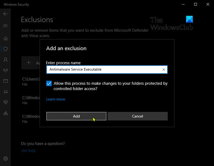The image size is (214, 166).
Task: Select the C:\Users excluded file entry
Action: point(31,81)
